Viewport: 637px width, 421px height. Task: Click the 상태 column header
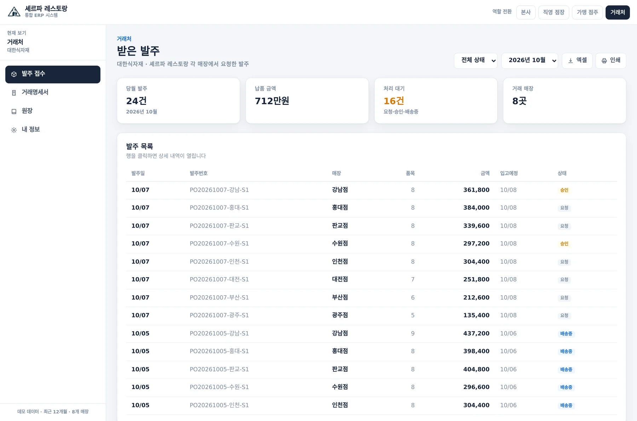pos(562,173)
